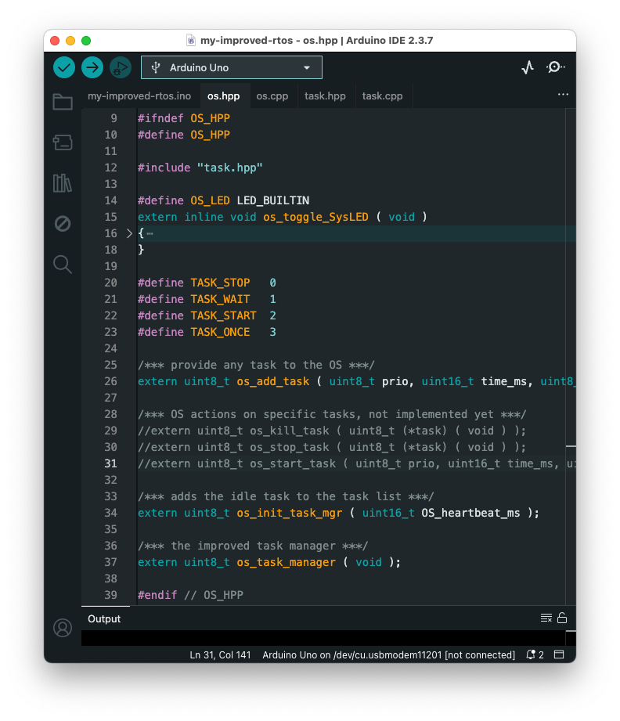This screenshot has width=620, height=721.
Task: Click TASK_START define on line 22
Action: [224, 316]
